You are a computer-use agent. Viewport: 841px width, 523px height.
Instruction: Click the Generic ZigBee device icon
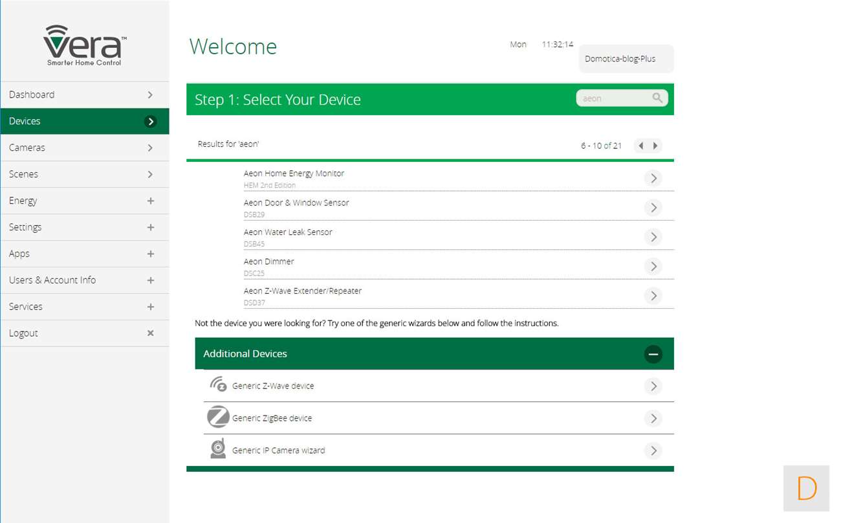point(218,417)
